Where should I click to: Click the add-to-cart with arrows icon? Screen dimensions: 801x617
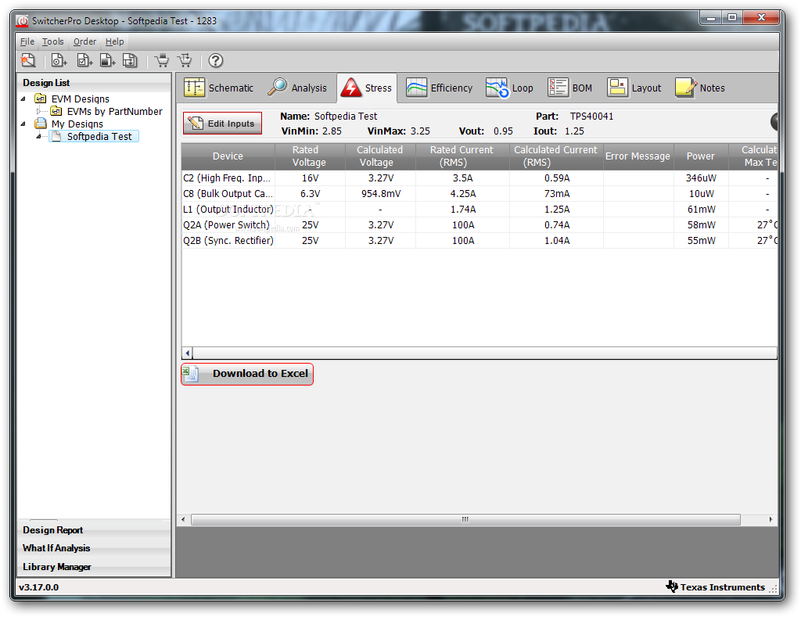coord(185,60)
